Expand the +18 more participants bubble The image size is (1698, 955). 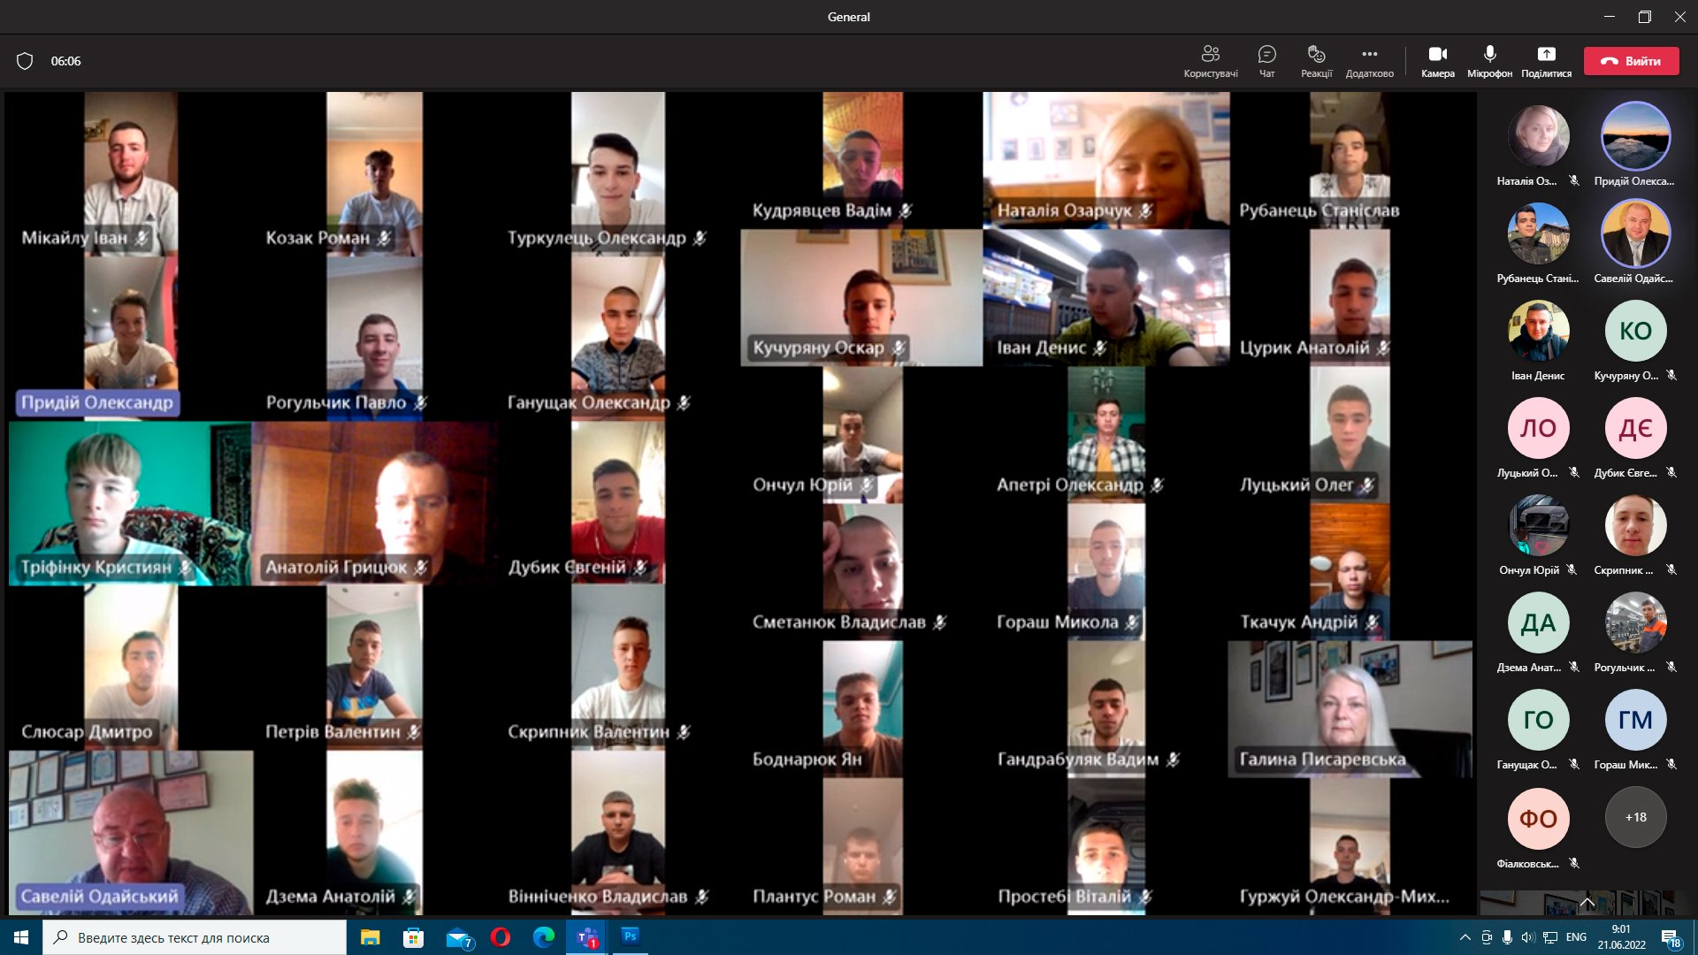(x=1635, y=817)
